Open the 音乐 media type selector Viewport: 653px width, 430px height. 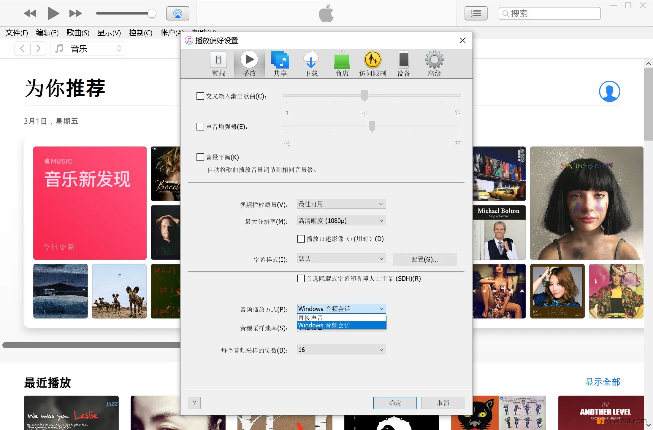point(87,48)
